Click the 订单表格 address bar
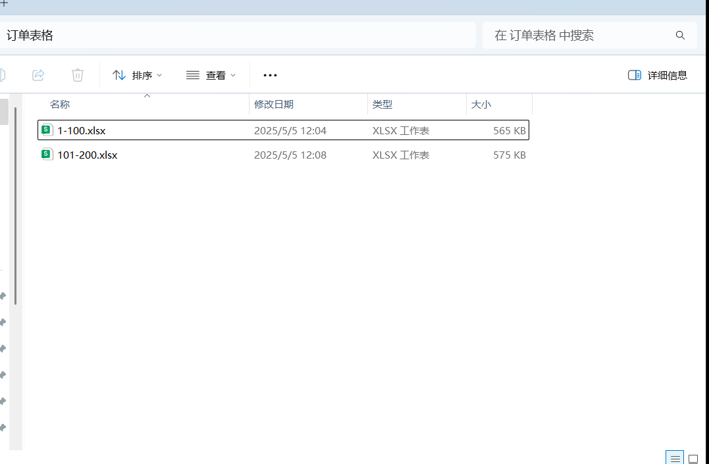 coord(237,36)
